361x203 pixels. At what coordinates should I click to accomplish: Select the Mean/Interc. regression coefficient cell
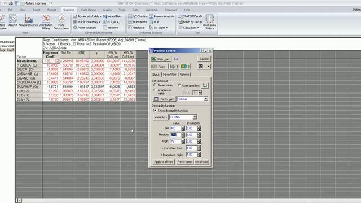point(51,61)
